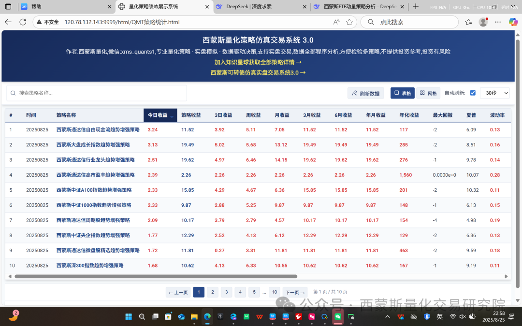The image size is (522, 326).
Task: Open Outlook from the taskbar
Action: click(x=181, y=317)
